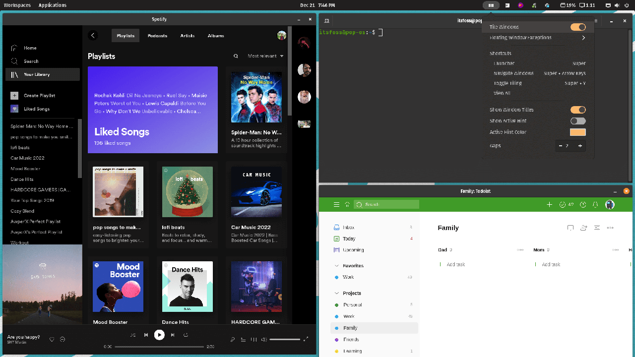Expand Floating Window Exceptions submenu

pyautogui.click(x=583, y=38)
